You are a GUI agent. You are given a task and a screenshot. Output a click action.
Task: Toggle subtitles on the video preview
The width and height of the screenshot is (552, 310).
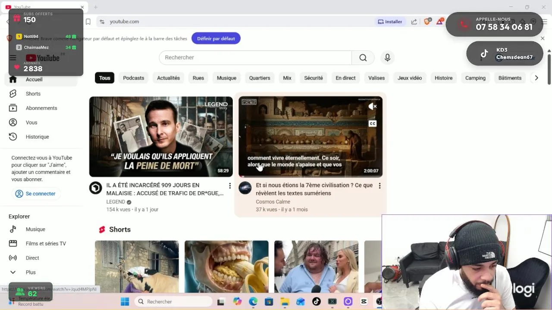tap(373, 124)
